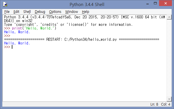
Task: Click the first blue Hello, World. output
Action: [x=17, y=32]
